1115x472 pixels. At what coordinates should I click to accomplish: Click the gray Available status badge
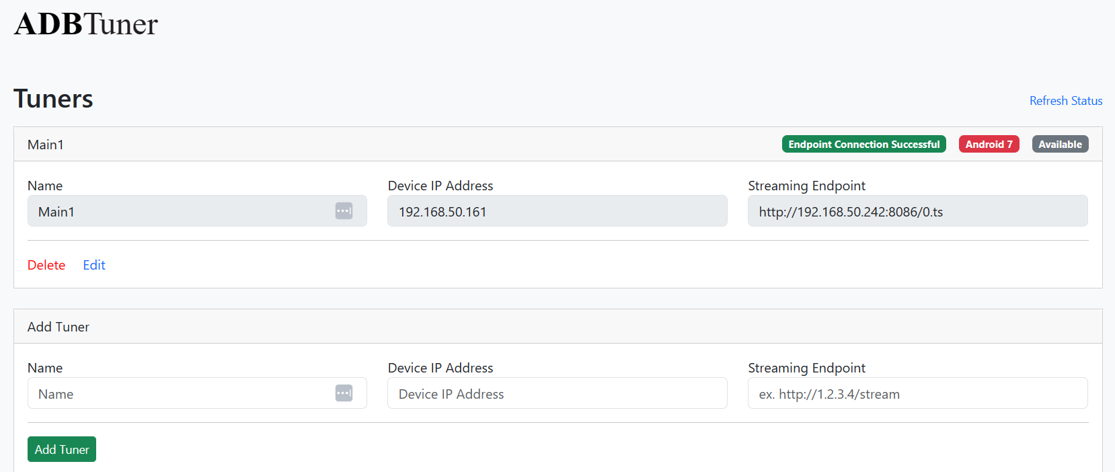click(1060, 145)
